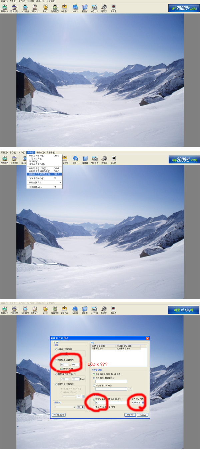The image size is (200, 472).
Task: Open 꾸미기 tool in the topmost toolbar
Action: click(x=45, y=8)
